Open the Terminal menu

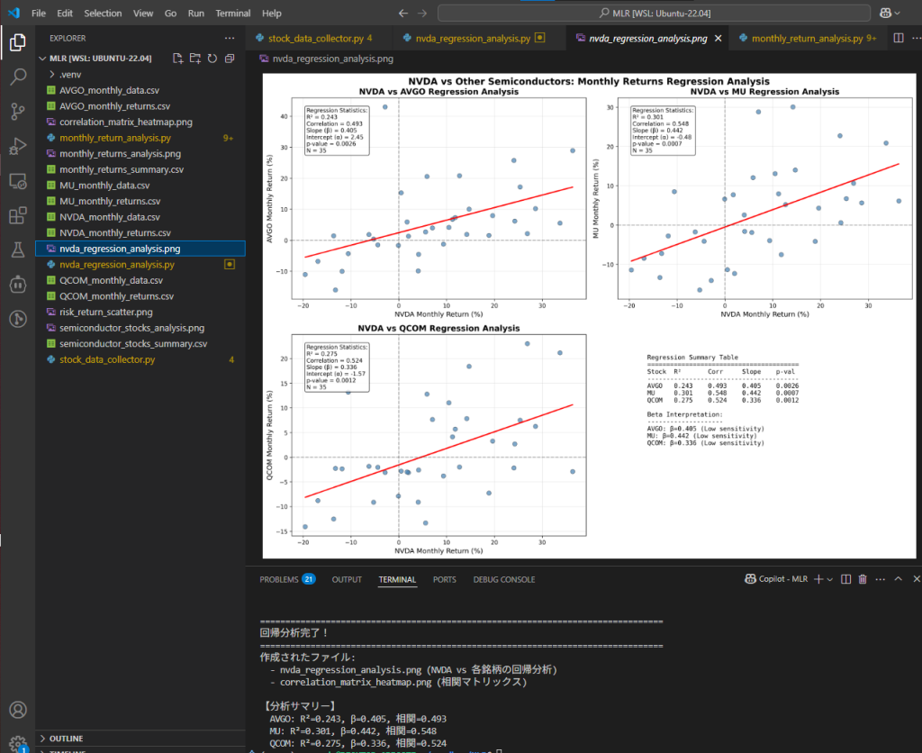(233, 13)
